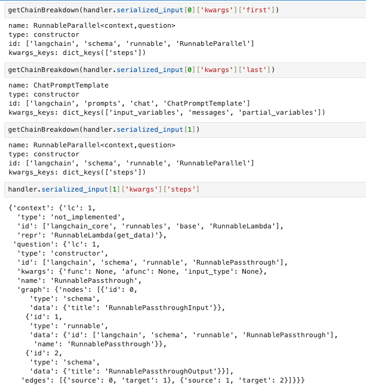This screenshot has width=366, height=389.
Task: Select the cell calling getChainBreakdown with ['kwargs']['last']
Action: [141, 70]
